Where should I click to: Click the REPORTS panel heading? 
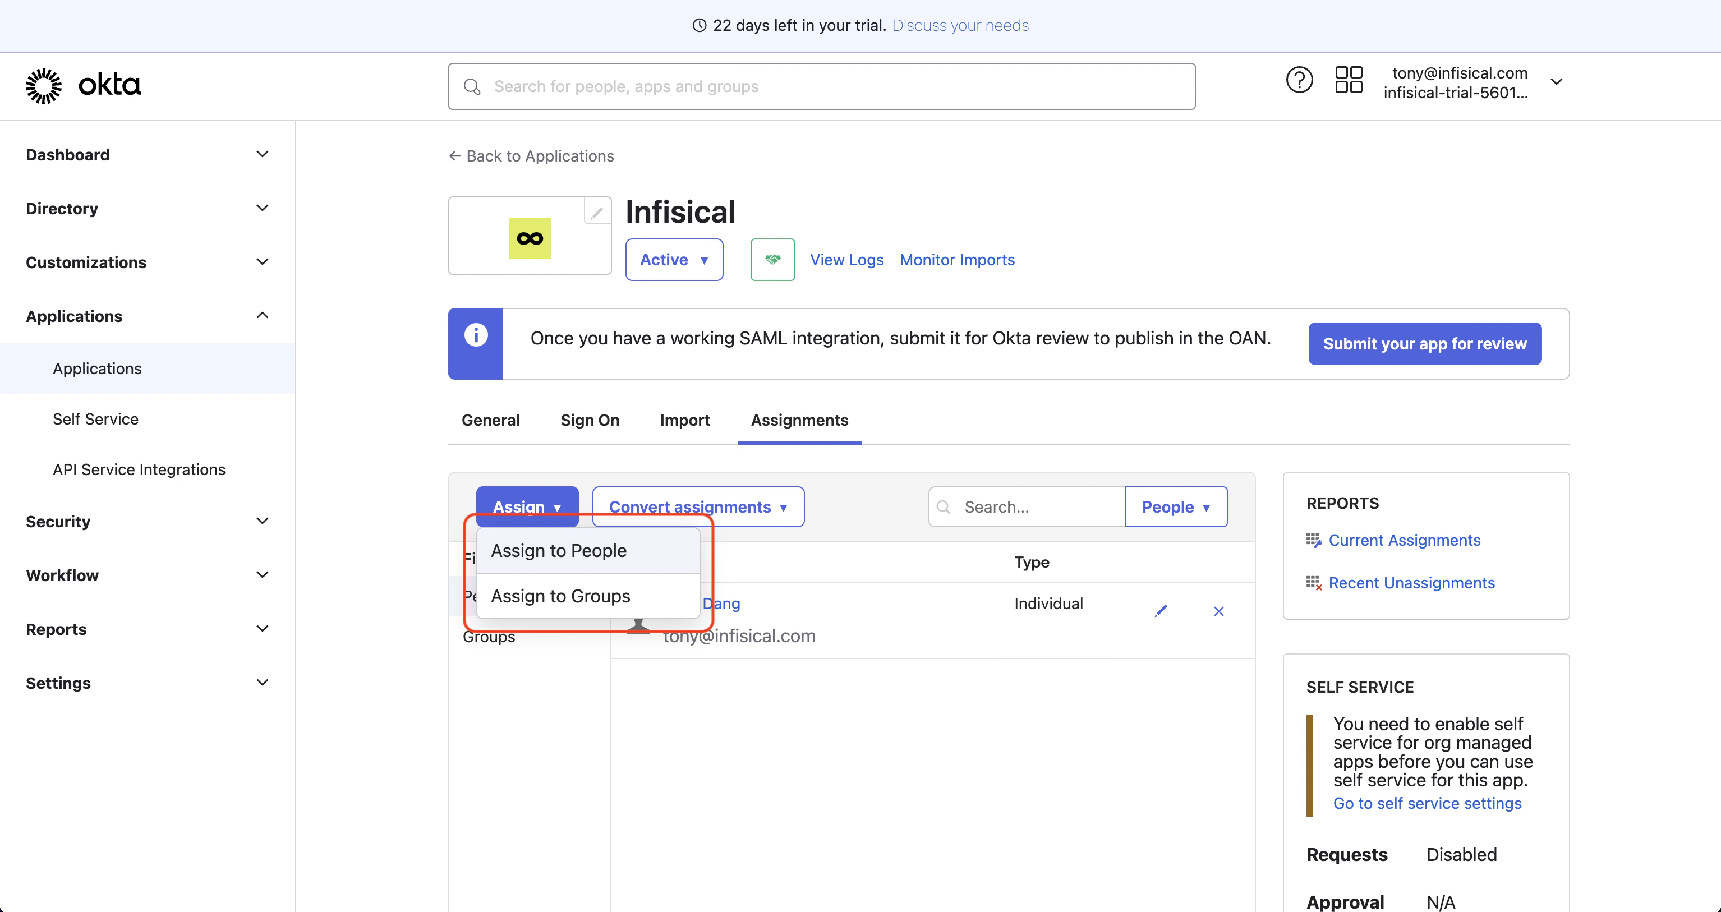(1342, 503)
